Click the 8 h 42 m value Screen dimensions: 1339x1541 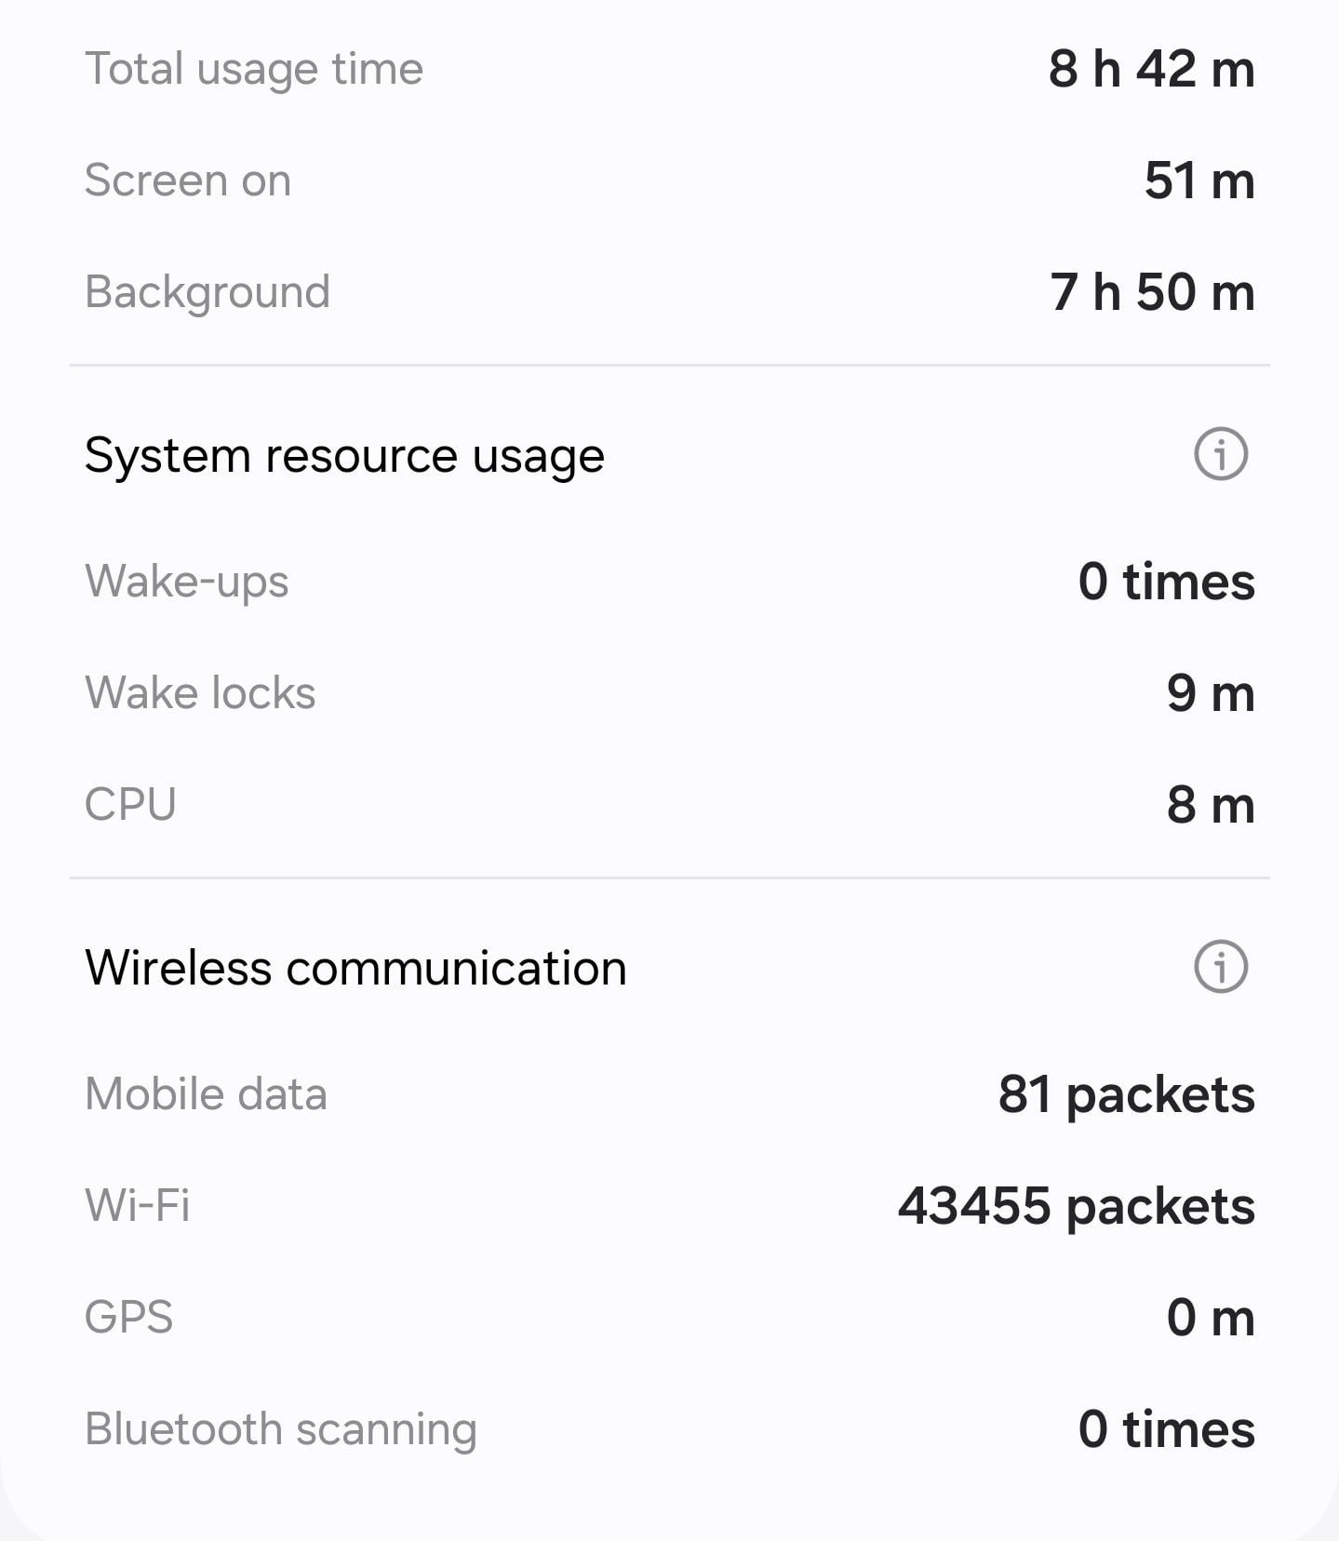pyautogui.click(x=1151, y=69)
